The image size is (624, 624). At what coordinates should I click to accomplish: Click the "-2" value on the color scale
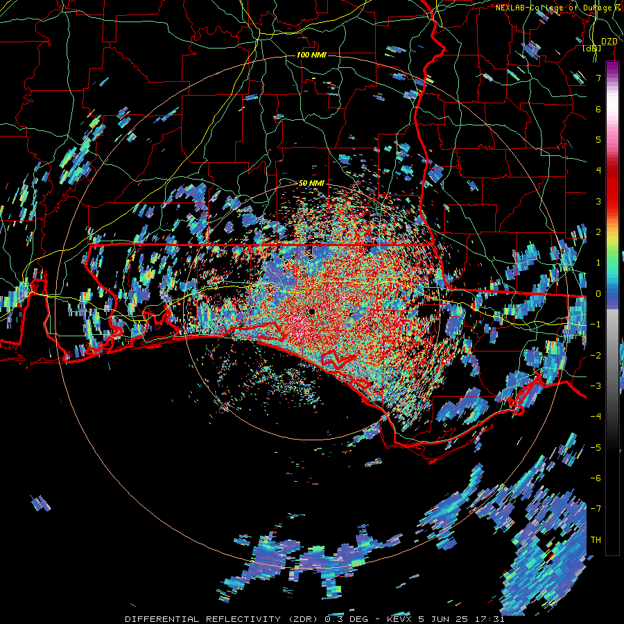click(596, 356)
